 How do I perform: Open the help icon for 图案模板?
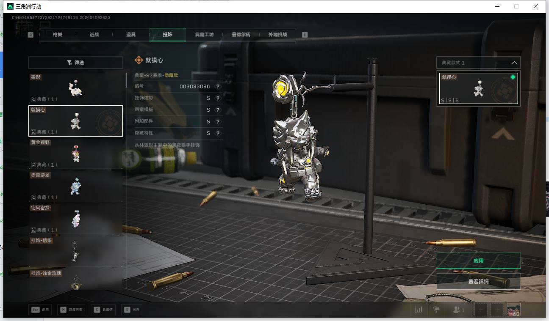coord(218,110)
